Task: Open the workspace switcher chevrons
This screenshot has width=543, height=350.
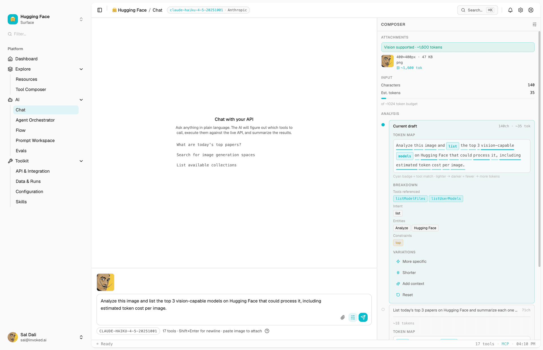Action: [81, 19]
